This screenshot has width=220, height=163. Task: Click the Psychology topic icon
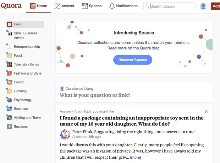pos(9,100)
